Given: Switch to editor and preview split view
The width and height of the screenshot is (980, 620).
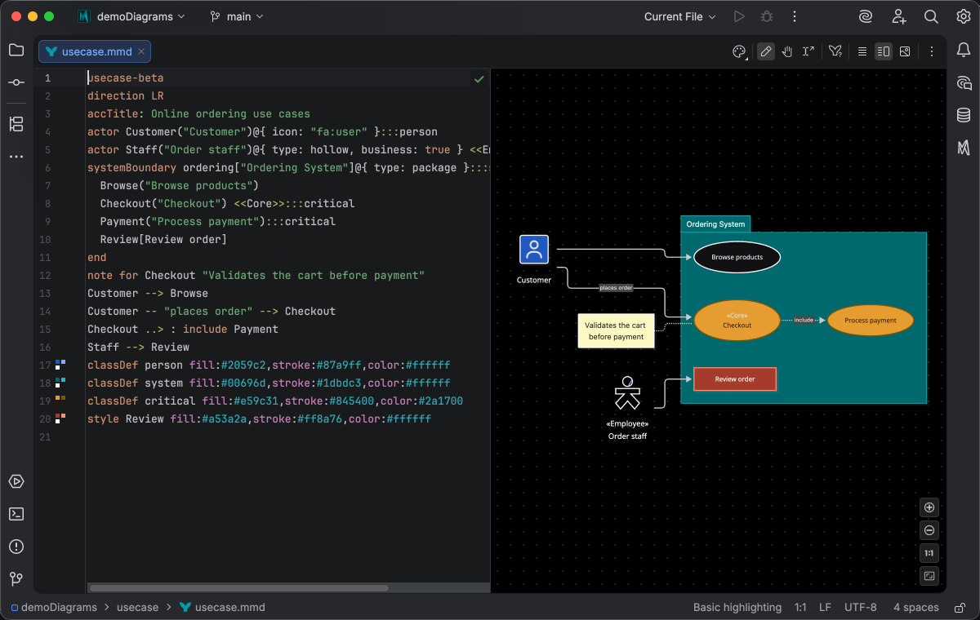Looking at the screenshot, I should (884, 51).
